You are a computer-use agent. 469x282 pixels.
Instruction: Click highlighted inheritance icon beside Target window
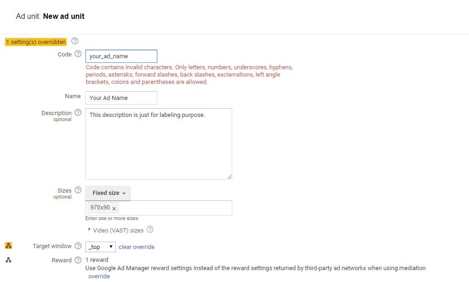click(x=8, y=246)
